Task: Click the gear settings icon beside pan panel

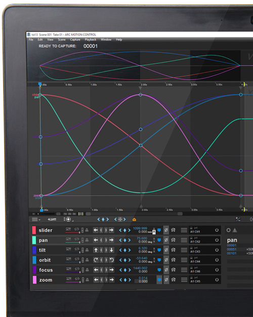Action: 228,230
